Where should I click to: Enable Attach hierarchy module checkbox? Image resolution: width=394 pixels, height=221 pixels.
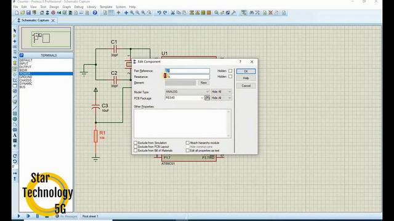[187, 142]
